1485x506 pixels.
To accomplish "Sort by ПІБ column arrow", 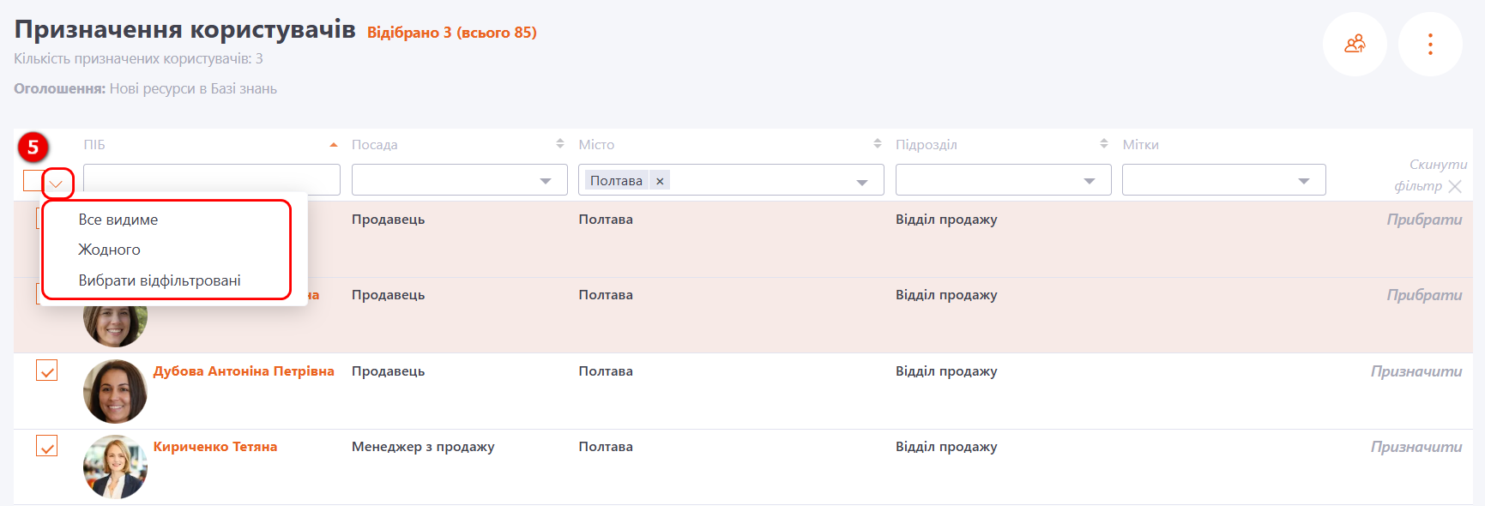I will [334, 145].
